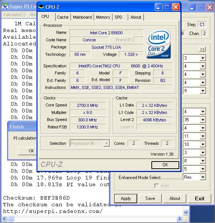
Task: Click the Intel Core 2 Duo logo
Action: [158, 44]
